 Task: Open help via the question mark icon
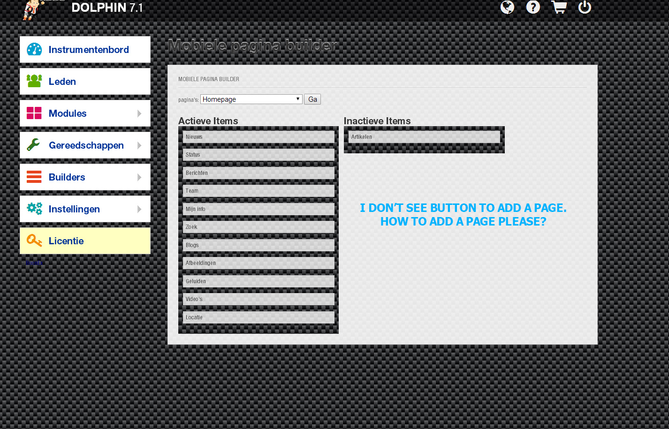533,7
